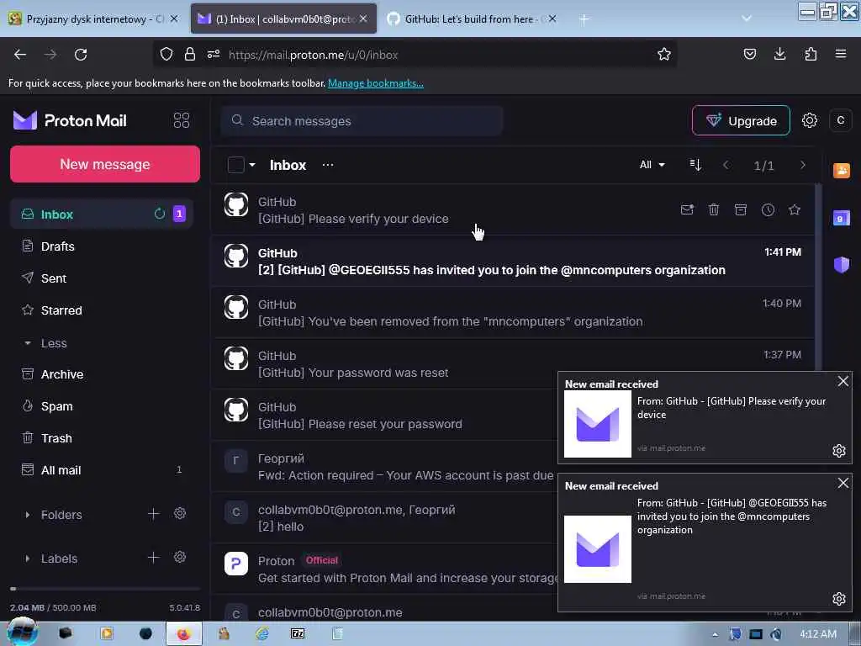
Task: Click the address bar URL
Action: (x=313, y=55)
